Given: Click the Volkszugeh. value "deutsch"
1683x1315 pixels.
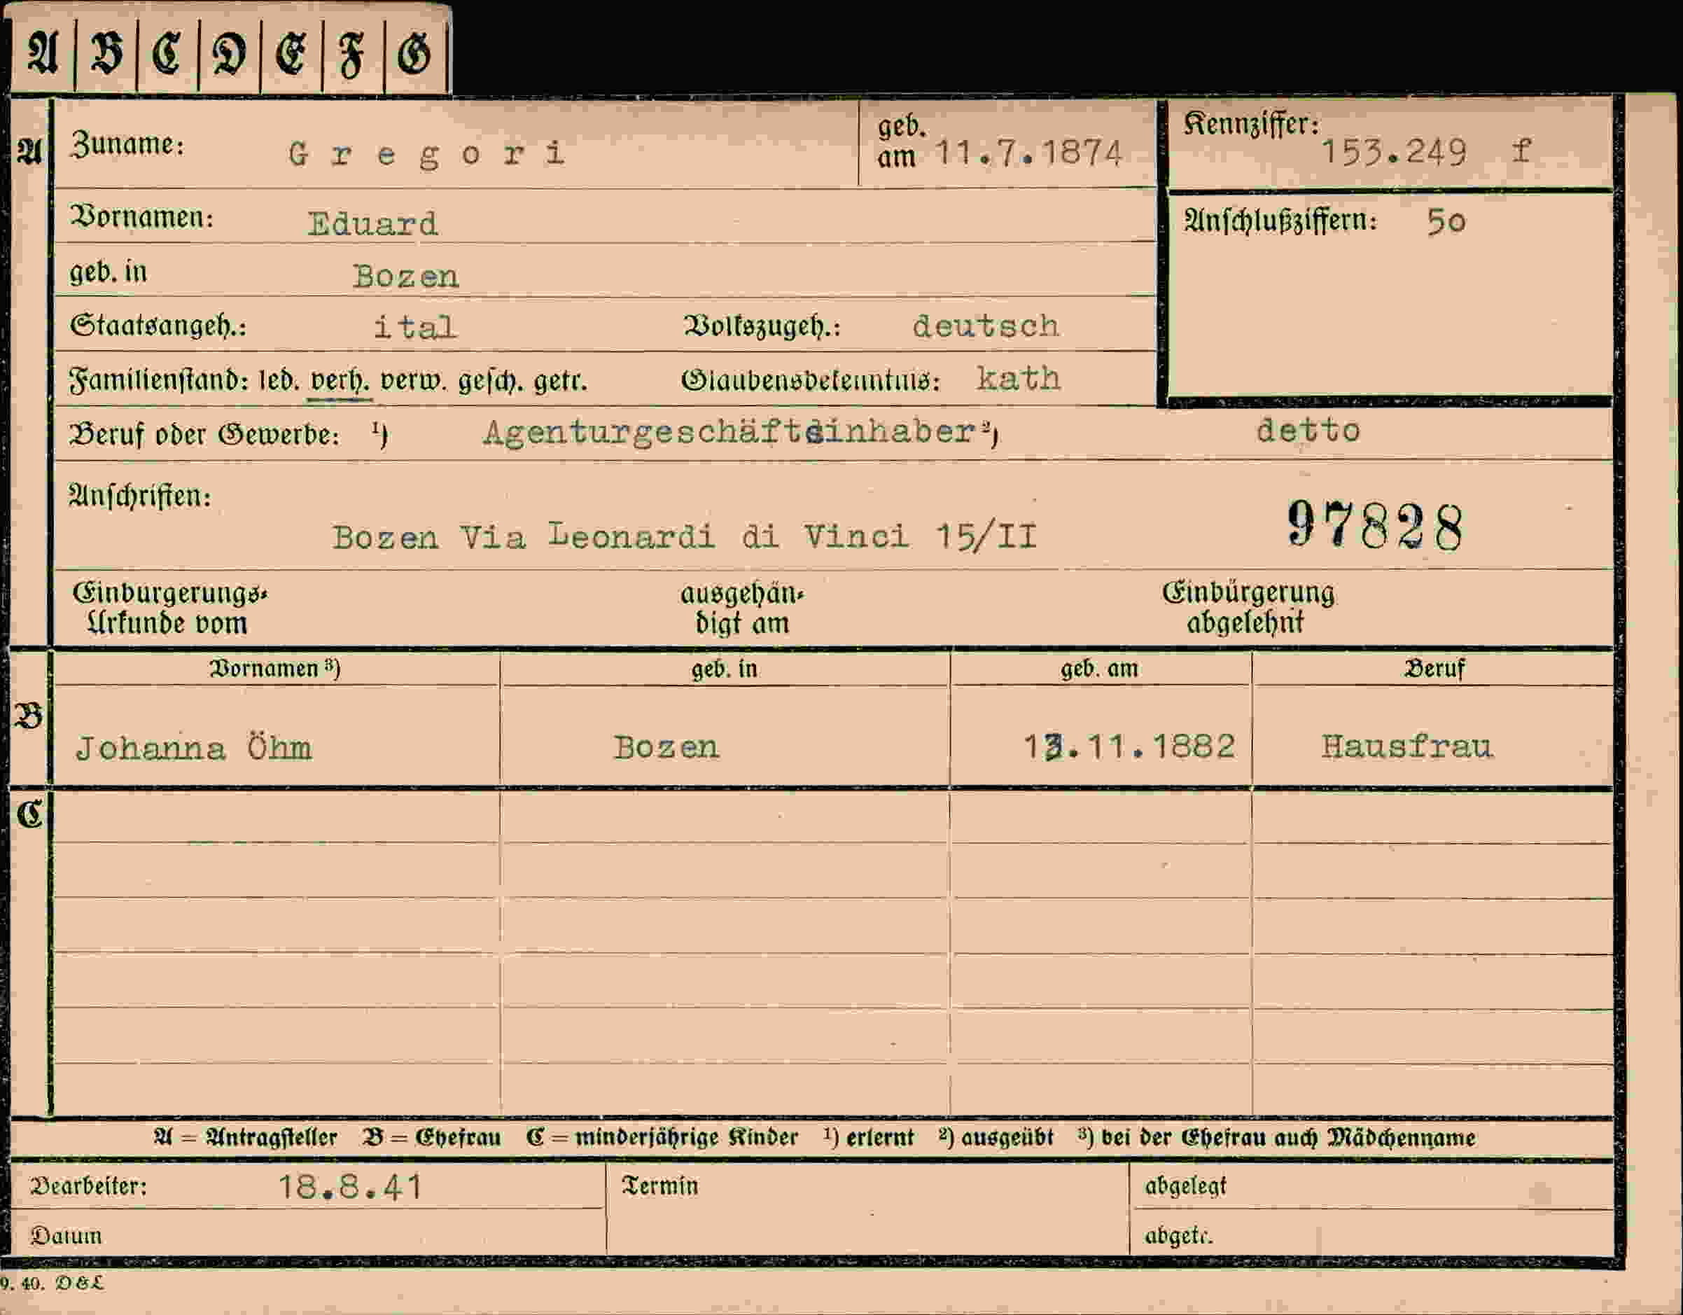Looking at the screenshot, I should pos(985,326).
